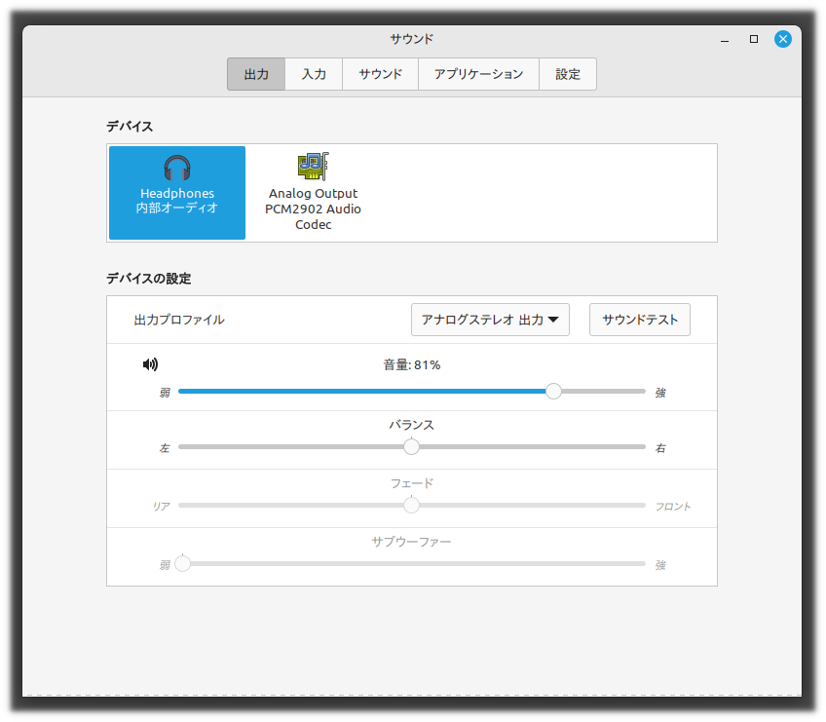Maximize the サウンド window
The image size is (826, 722).
pyautogui.click(x=754, y=39)
